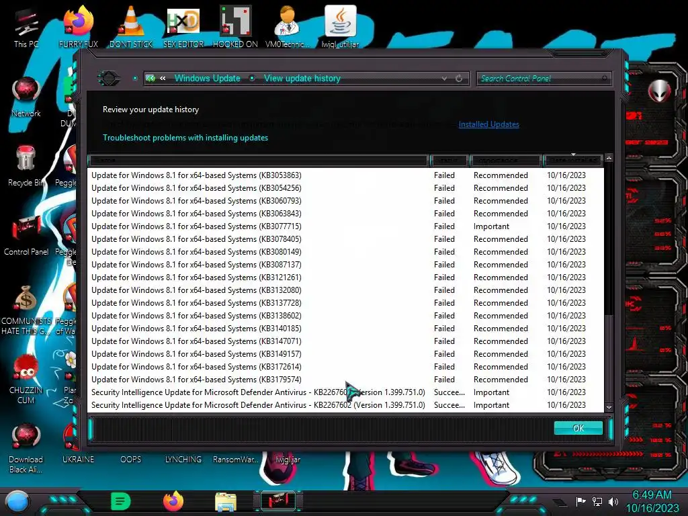Expand address bar history dropdown
The height and width of the screenshot is (516, 688).
[444, 79]
